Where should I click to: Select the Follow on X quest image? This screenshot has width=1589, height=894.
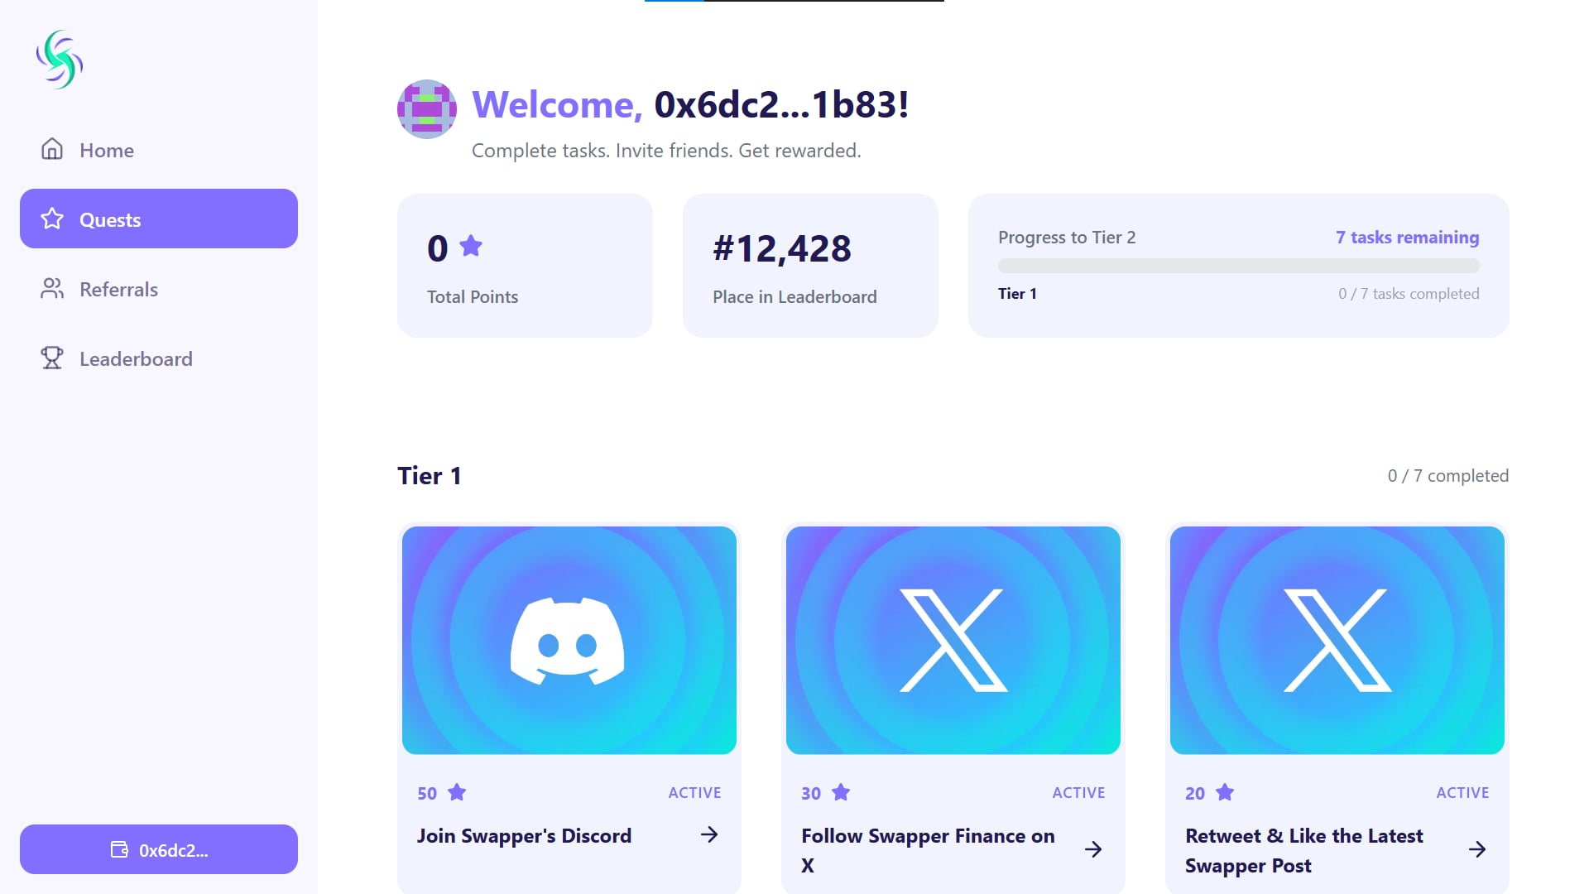[953, 640]
